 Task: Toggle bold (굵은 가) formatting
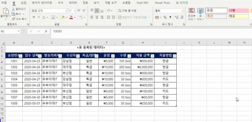coord(34,17)
